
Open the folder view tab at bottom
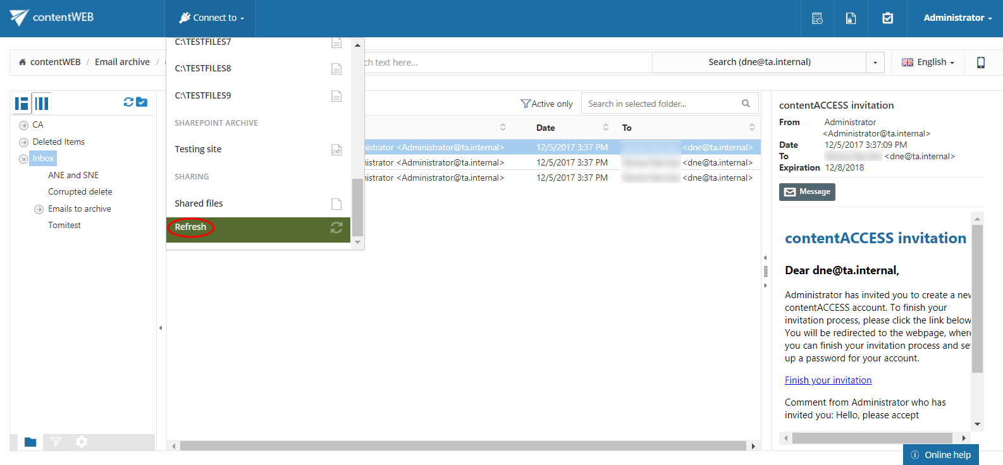(30, 442)
